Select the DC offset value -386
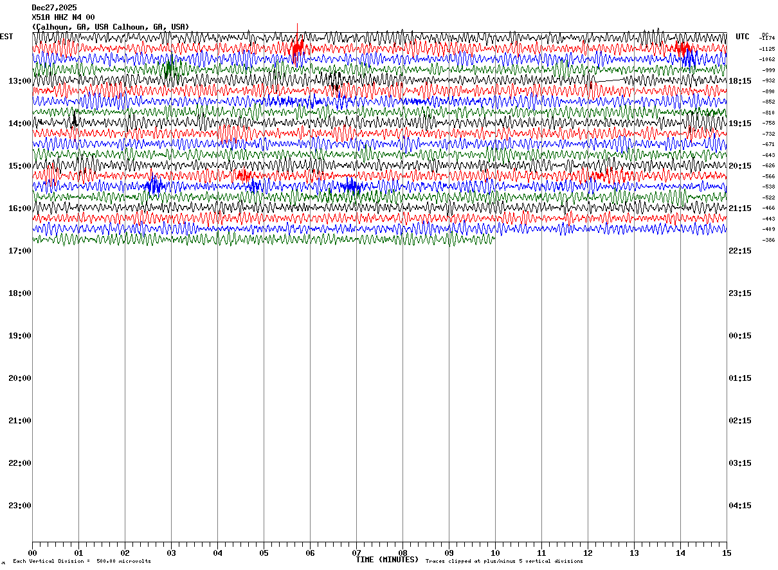The width and height of the screenshot is (778, 570). 768,240
